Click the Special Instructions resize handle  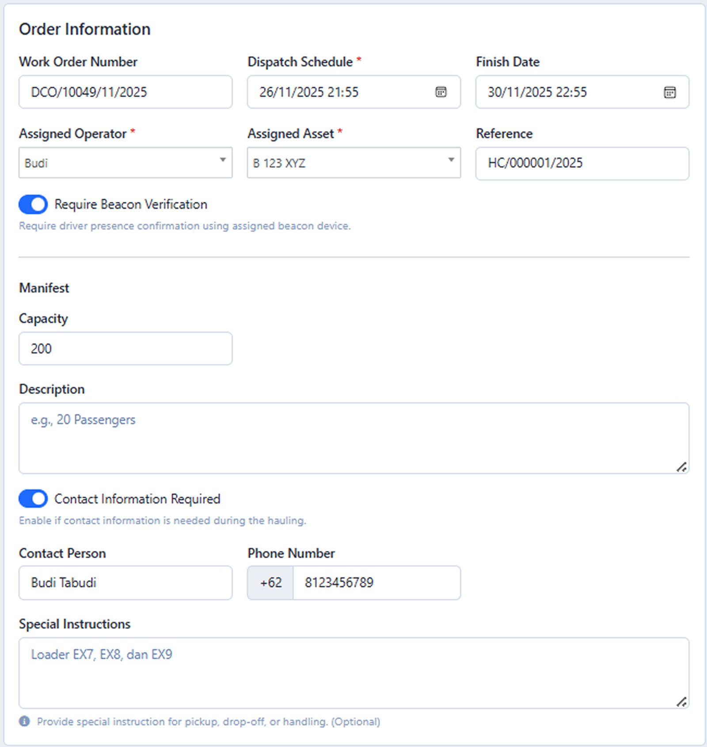coord(681,701)
